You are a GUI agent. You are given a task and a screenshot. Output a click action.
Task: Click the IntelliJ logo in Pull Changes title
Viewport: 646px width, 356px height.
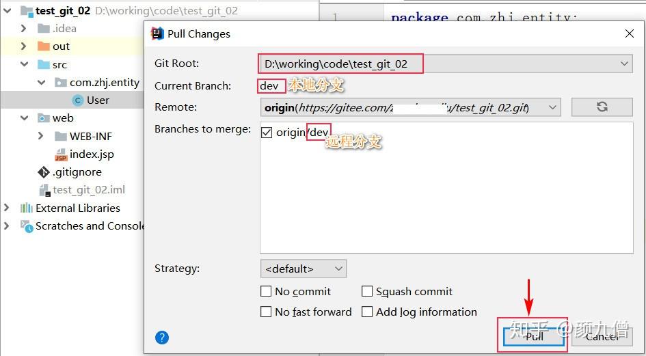(158, 33)
